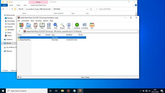Open File Explorer taskbar icon
This screenshot has height=93, width=165.
pyautogui.click(x=62, y=91)
